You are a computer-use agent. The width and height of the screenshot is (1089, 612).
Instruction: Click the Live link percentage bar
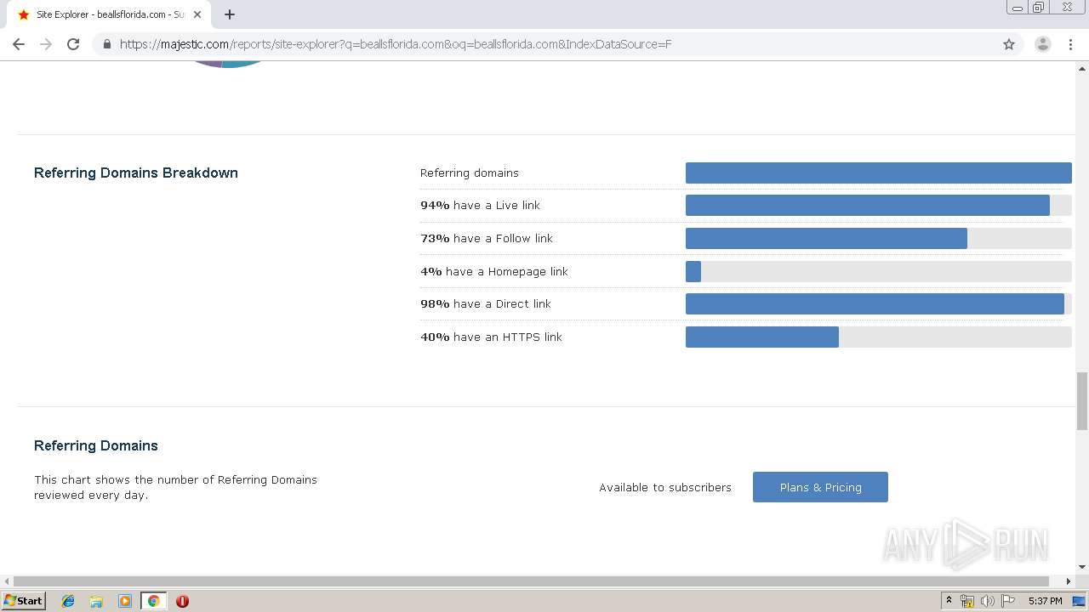click(x=878, y=205)
